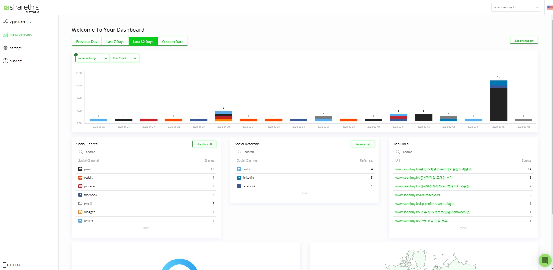Click the linkedin icon in Social Referrals
Viewport: 553px width, 270px height.
pyautogui.click(x=239, y=178)
